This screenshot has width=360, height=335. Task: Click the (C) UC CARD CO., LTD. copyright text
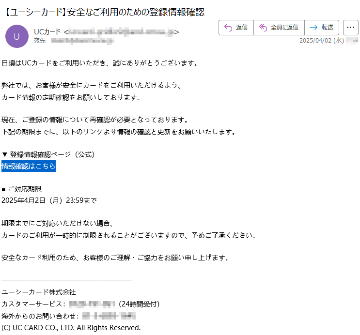click(71, 328)
